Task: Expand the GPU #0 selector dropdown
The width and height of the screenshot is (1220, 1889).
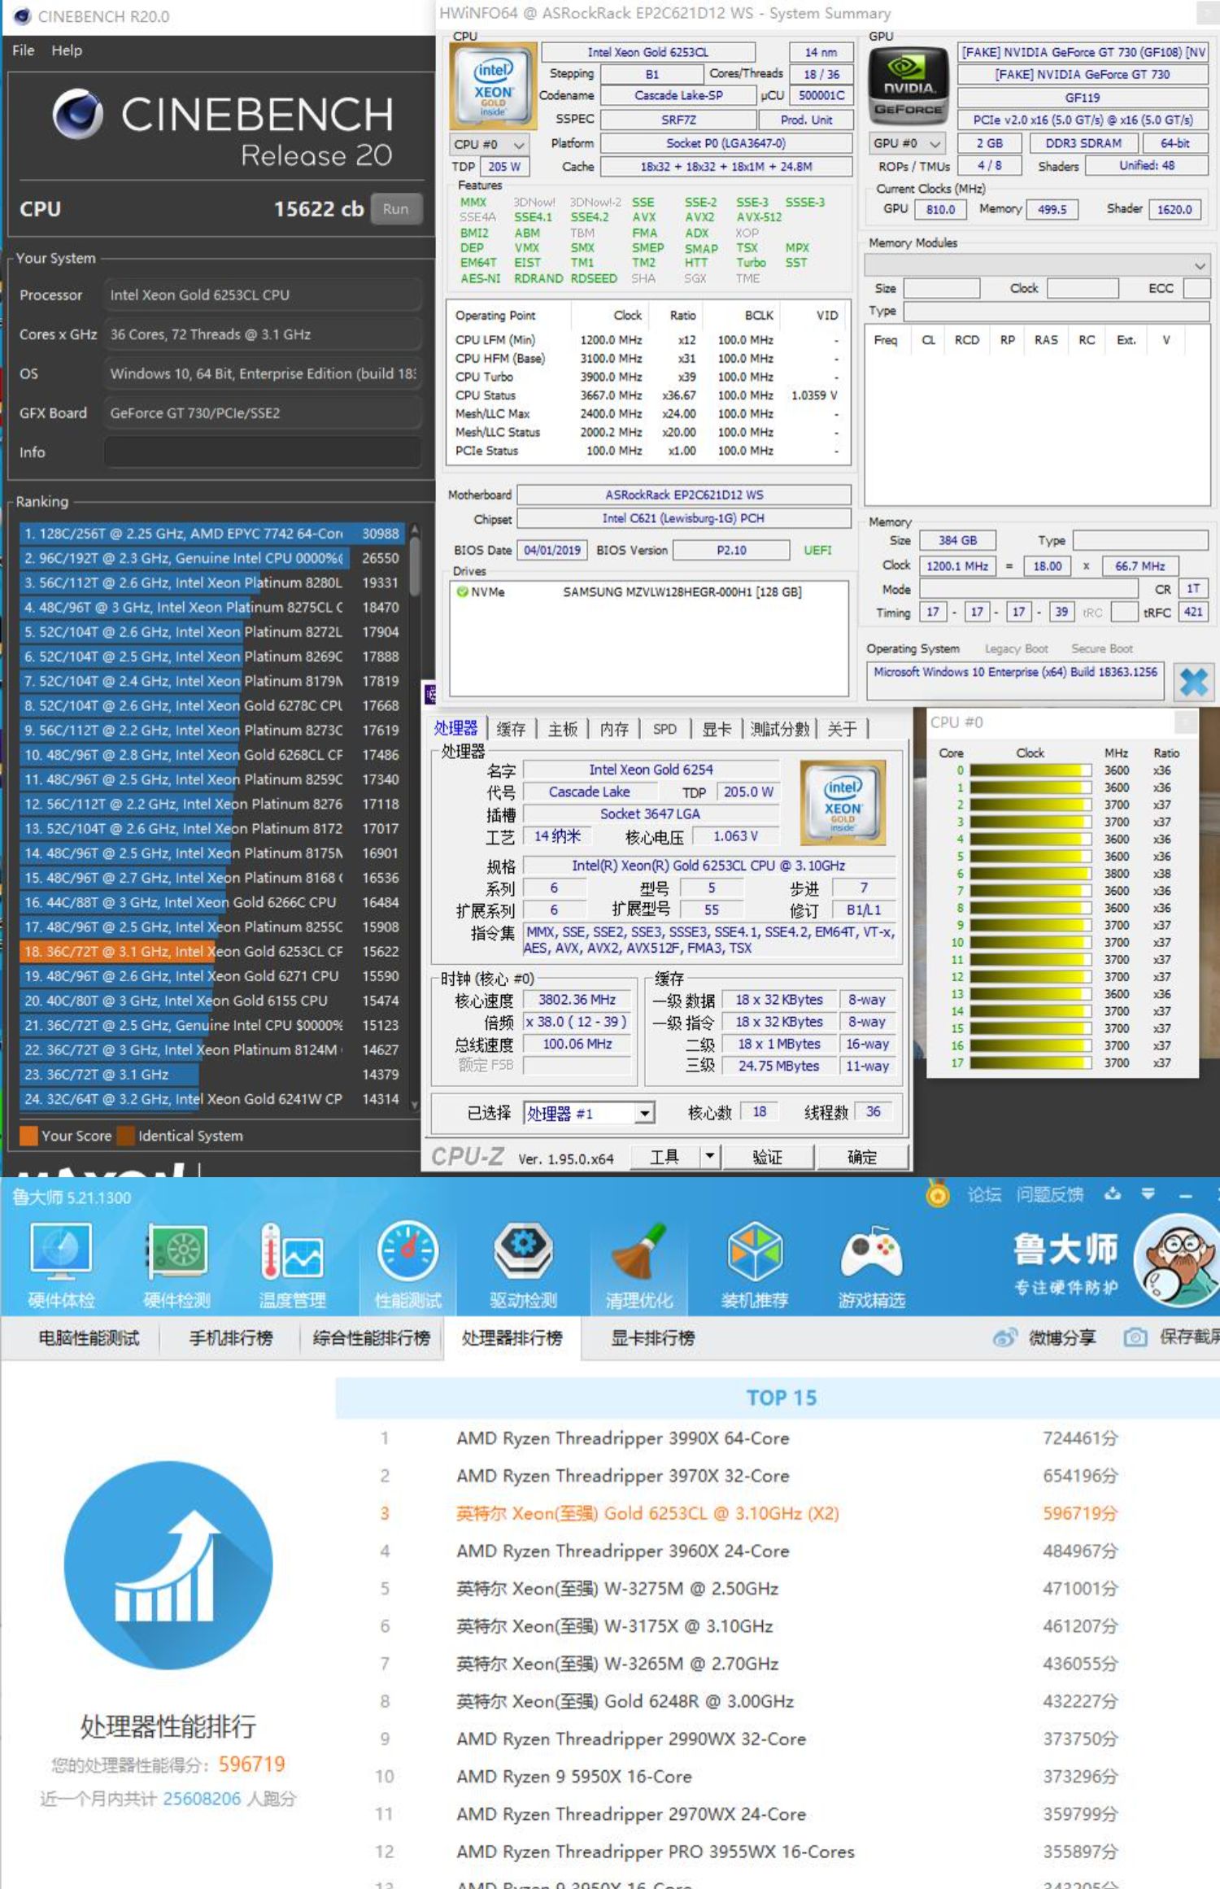Action: [x=908, y=143]
